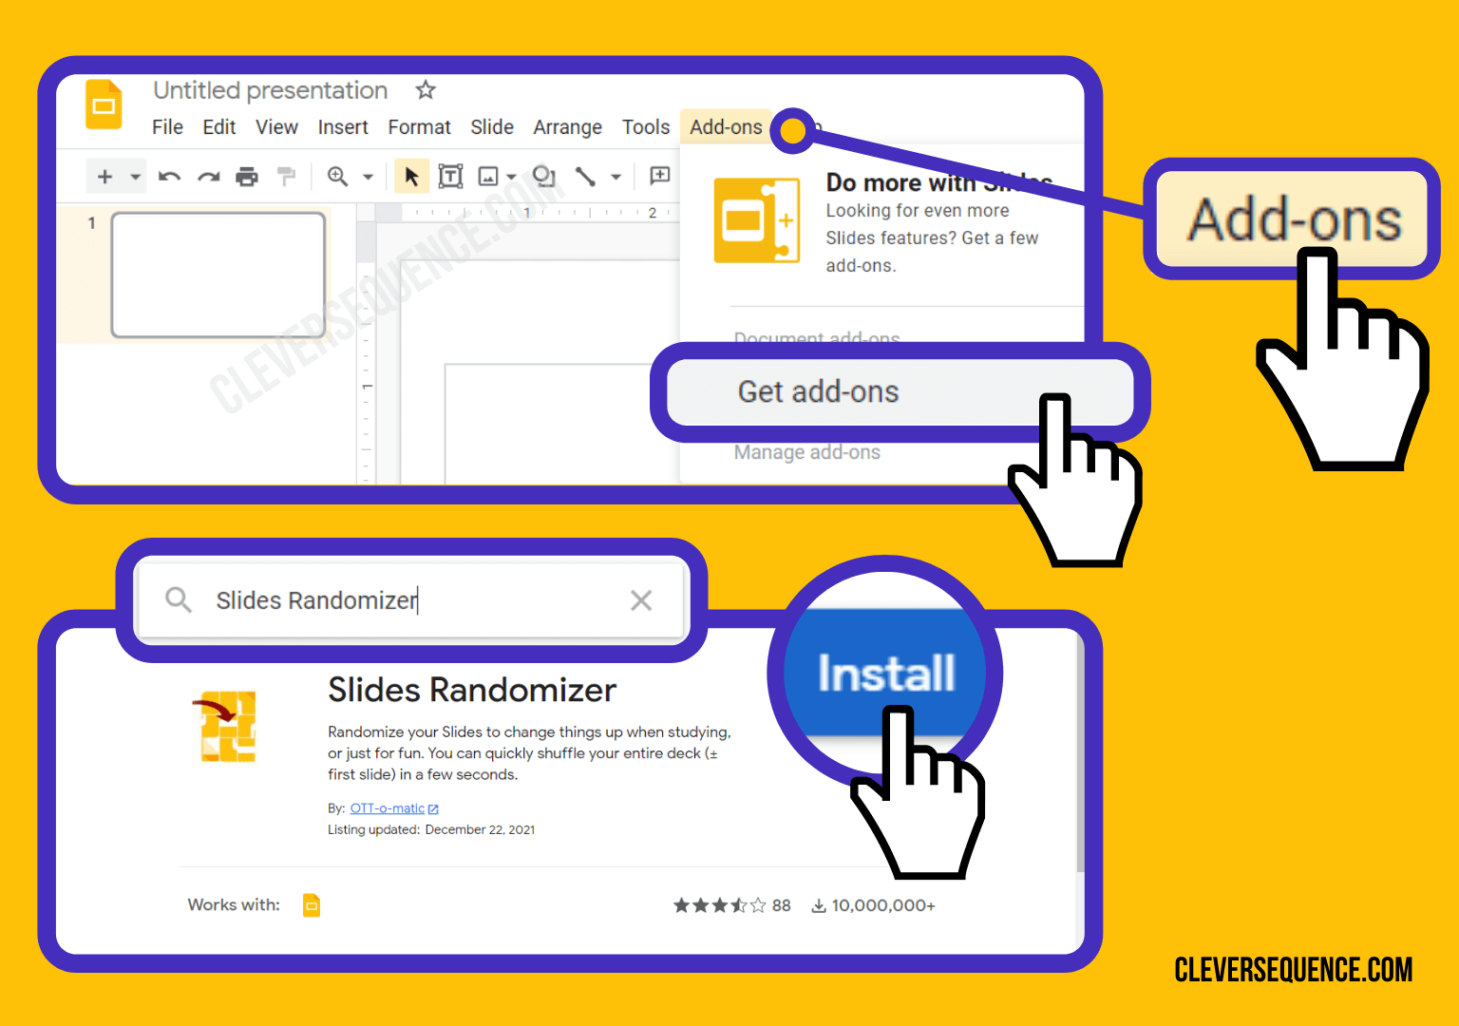The height and width of the screenshot is (1026, 1459).
Task: Expand the Line tool dropdown arrow
Action: pyautogui.click(x=616, y=176)
